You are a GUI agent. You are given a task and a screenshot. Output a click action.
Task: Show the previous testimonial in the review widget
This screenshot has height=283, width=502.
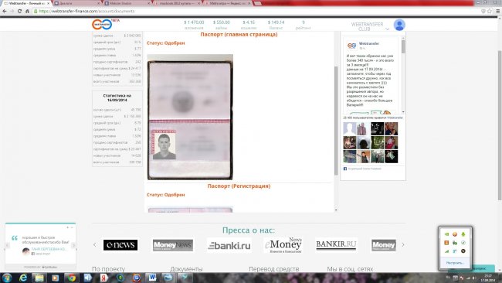pyautogui.click(x=8, y=246)
